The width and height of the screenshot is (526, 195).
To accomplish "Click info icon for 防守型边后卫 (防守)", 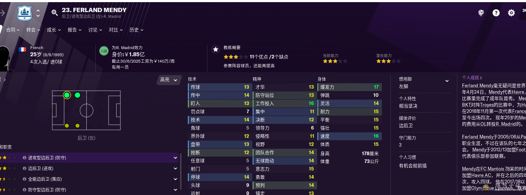I will [25, 190].
